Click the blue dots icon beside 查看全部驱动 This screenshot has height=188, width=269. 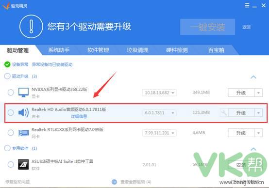(x=114, y=182)
